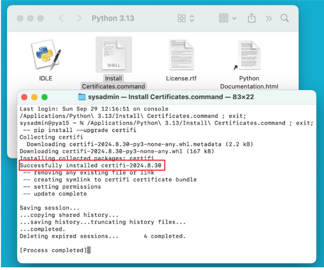324x270 pixels.
Task: Click the Finder window's gray minimize button
Action: click(30, 18)
